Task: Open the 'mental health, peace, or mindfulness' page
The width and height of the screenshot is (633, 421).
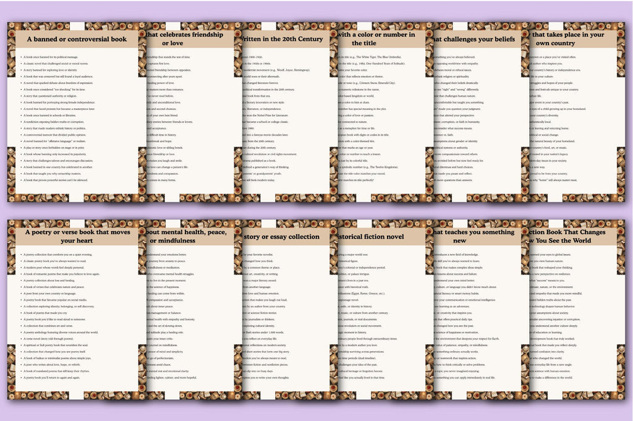Action: point(190,310)
